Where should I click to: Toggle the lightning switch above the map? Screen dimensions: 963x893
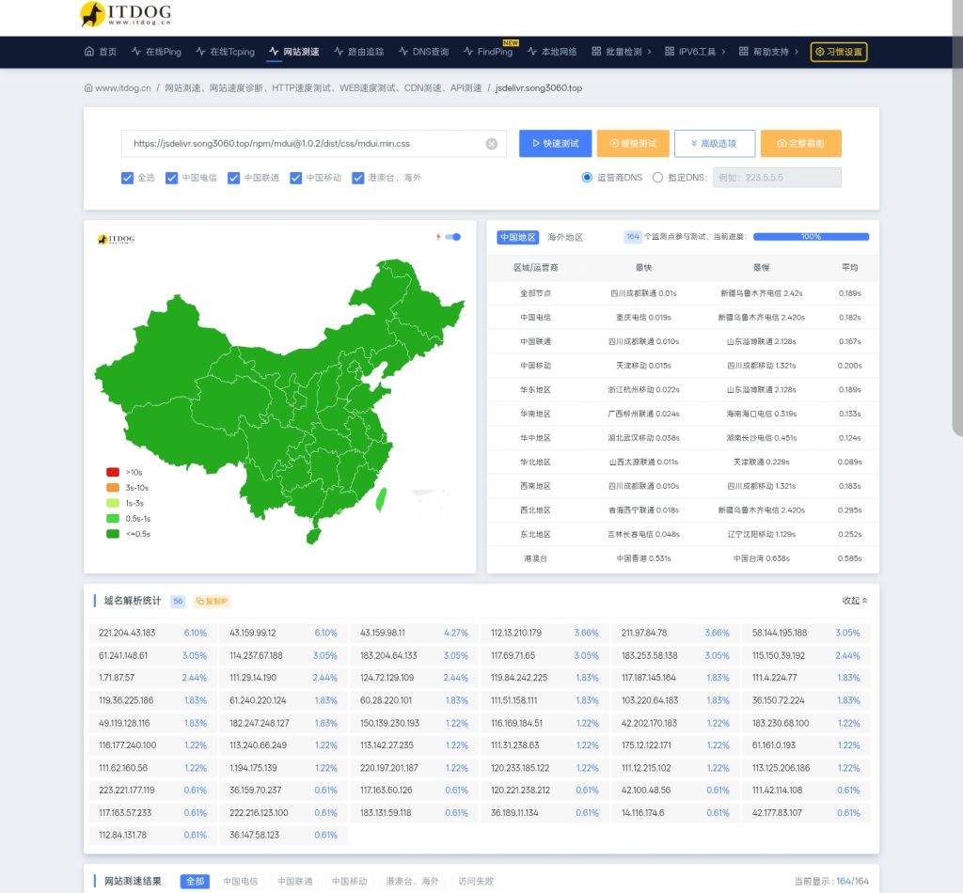454,237
